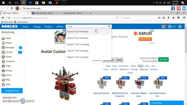The width and height of the screenshot is (187, 105).
Task: Click the Cute Mesh w/ Brown Ext. thumbnail
Action: click(158, 83)
